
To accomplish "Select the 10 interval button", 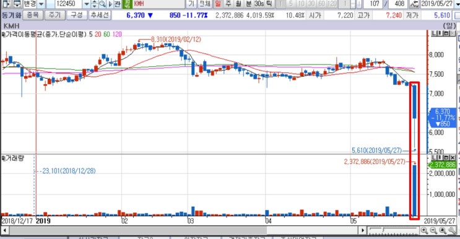I will click(x=301, y=4).
